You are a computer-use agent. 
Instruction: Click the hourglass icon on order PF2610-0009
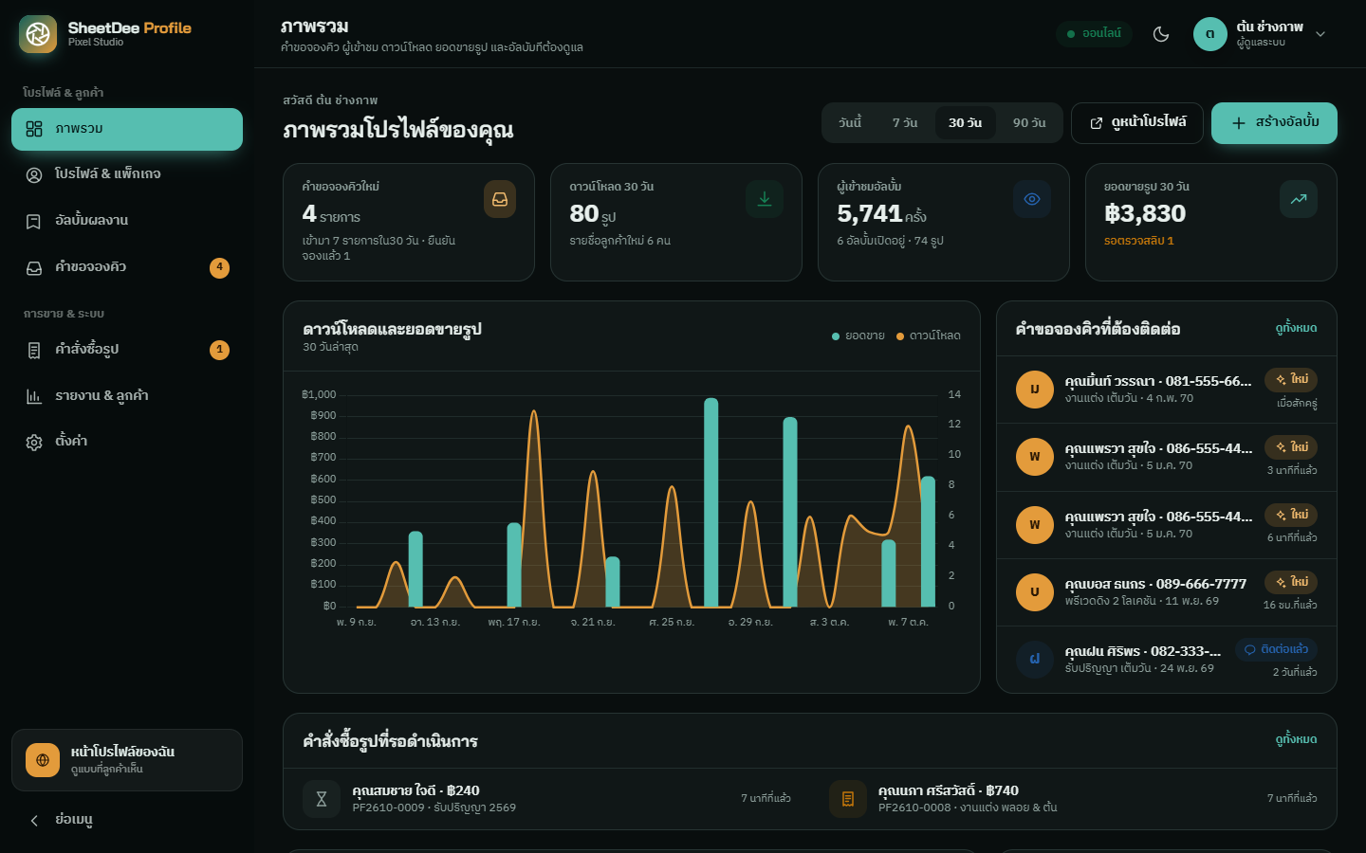(x=322, y=799)
